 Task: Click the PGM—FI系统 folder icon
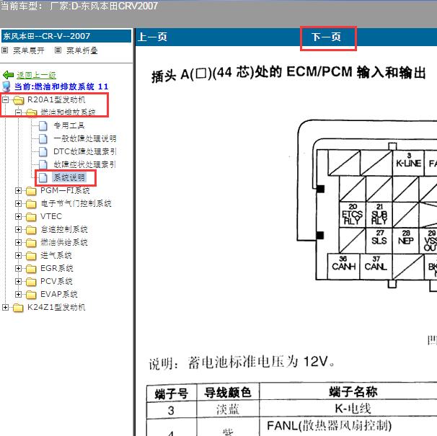pos(31,191)
